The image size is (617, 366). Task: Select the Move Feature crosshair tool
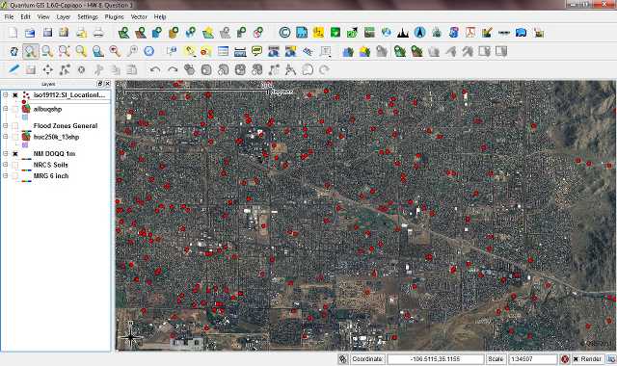click(x=47, y=69)
